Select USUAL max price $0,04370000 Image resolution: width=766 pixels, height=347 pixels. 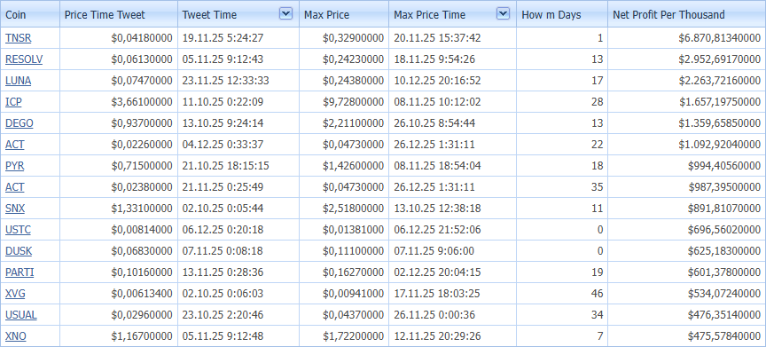click(353, 315)
